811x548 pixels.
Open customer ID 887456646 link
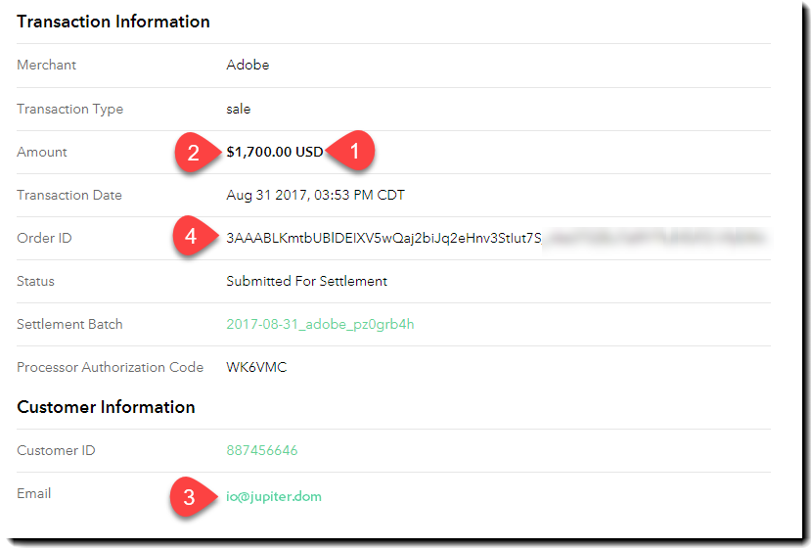click(262, 450)
